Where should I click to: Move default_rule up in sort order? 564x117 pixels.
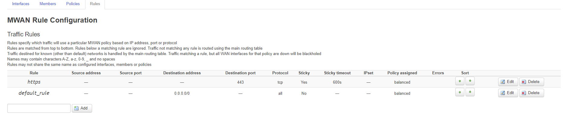point(460,92)
